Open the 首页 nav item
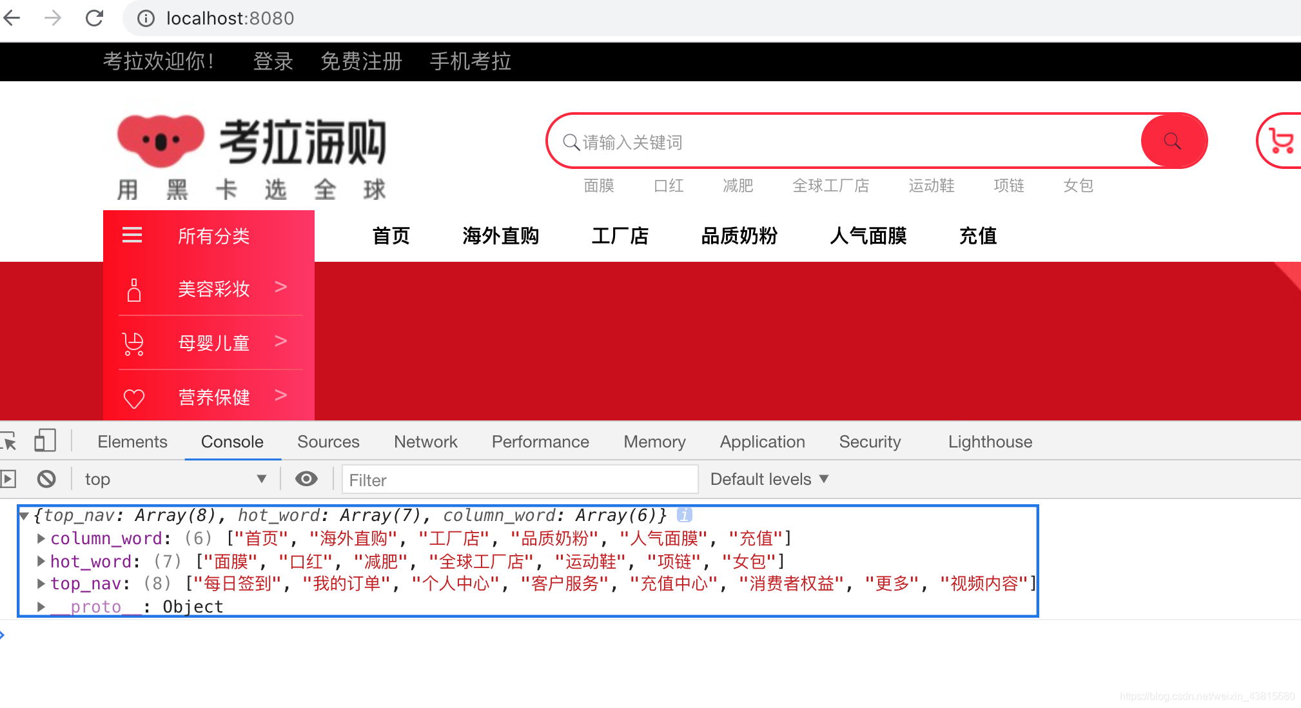1301x708 pixels. (391, 236)
